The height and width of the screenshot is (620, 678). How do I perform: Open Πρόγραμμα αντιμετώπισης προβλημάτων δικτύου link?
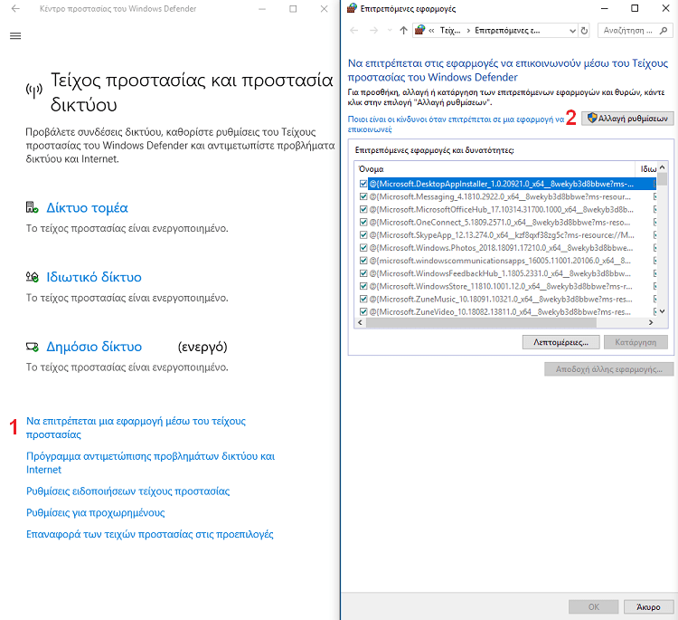pyautogui.click(x=150, y=463)
